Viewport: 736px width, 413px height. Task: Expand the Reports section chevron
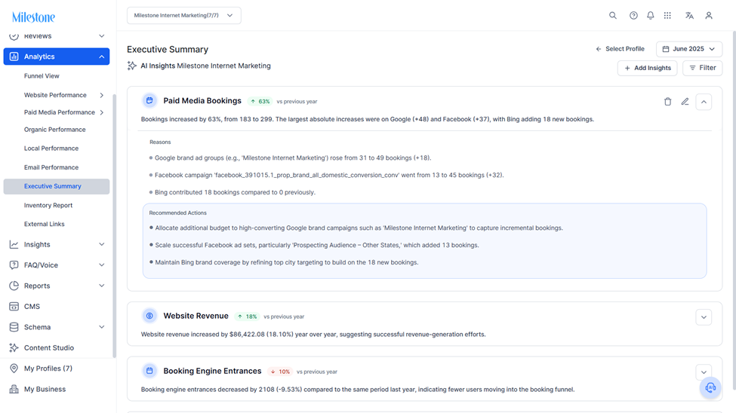coord(101,286)
